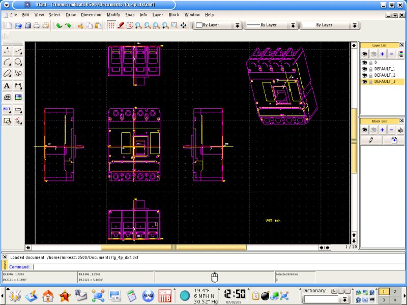Select the Circle drawing tool
Screen dimensions: 407x305
pyautogui.click(x=18, y=62)
